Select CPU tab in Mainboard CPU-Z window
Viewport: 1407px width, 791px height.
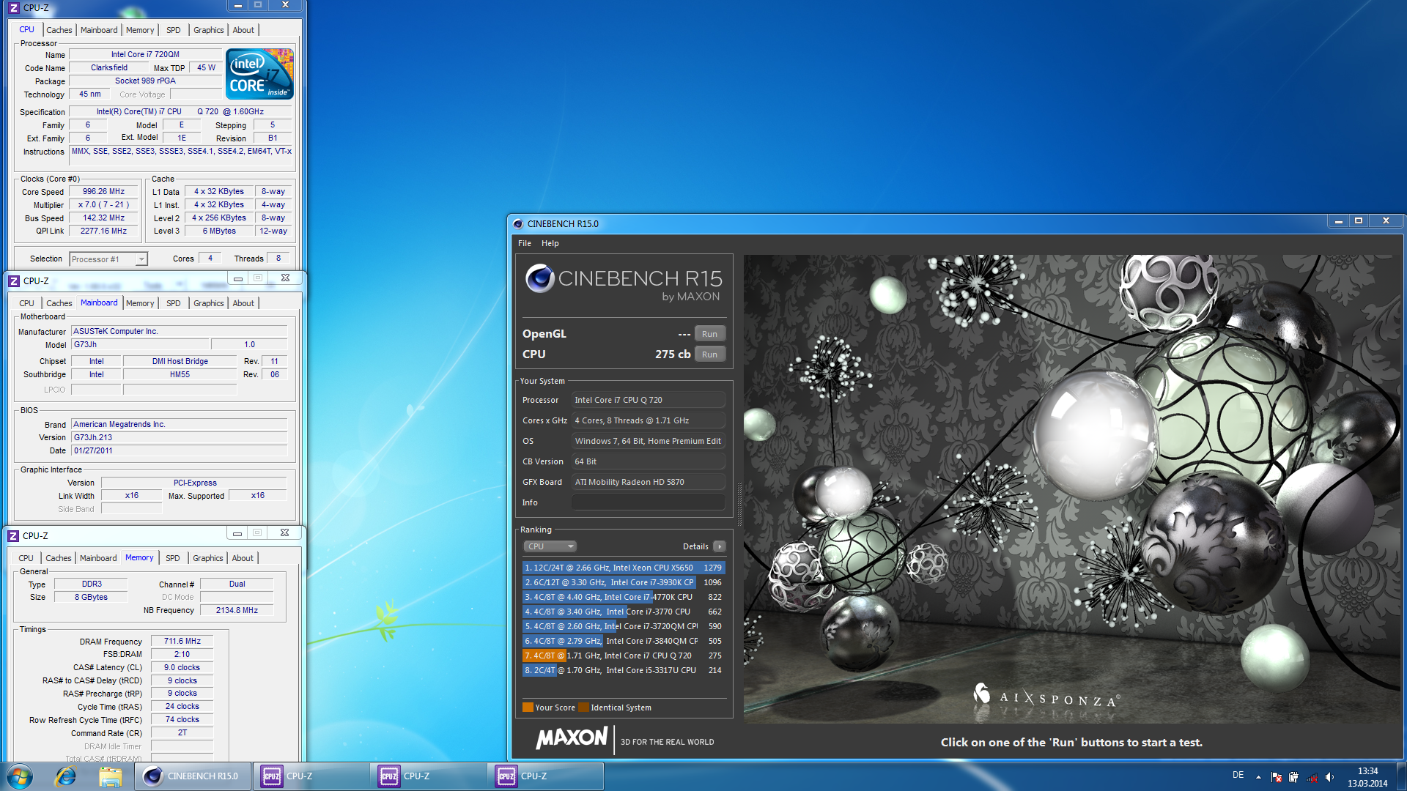click(26, 303)
